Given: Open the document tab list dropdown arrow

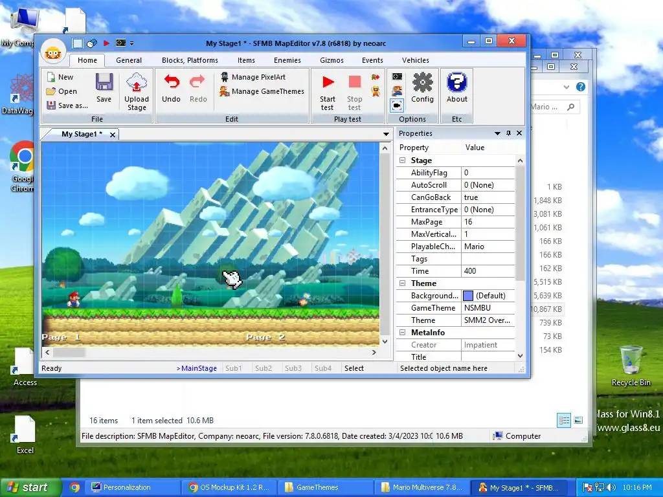Looking at the screenshot, I should click(x=386, y=134).
